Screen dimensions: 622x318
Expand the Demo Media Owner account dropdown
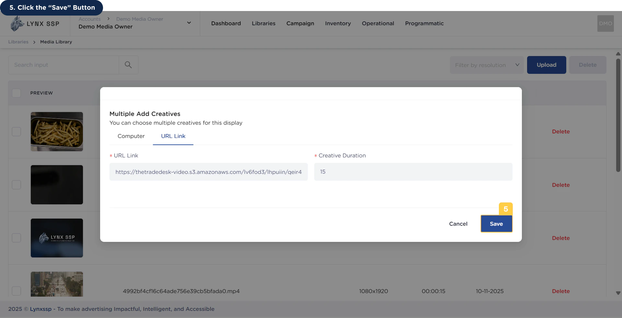[189, 23]
